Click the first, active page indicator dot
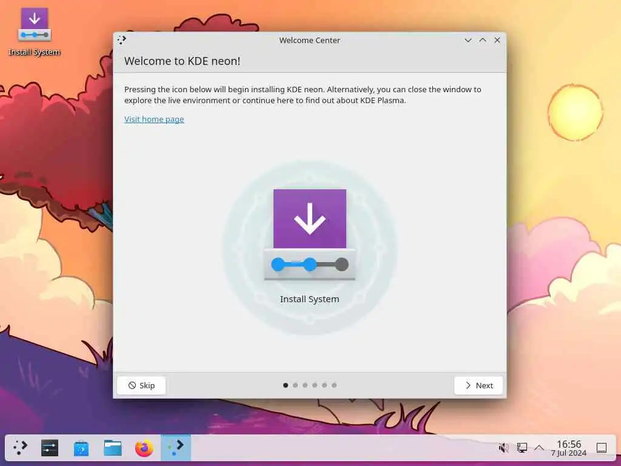 coord(286,385)
